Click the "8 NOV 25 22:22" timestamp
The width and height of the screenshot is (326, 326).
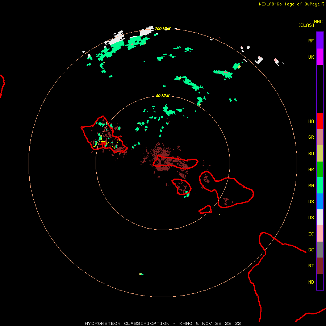[x=218, y=323]
